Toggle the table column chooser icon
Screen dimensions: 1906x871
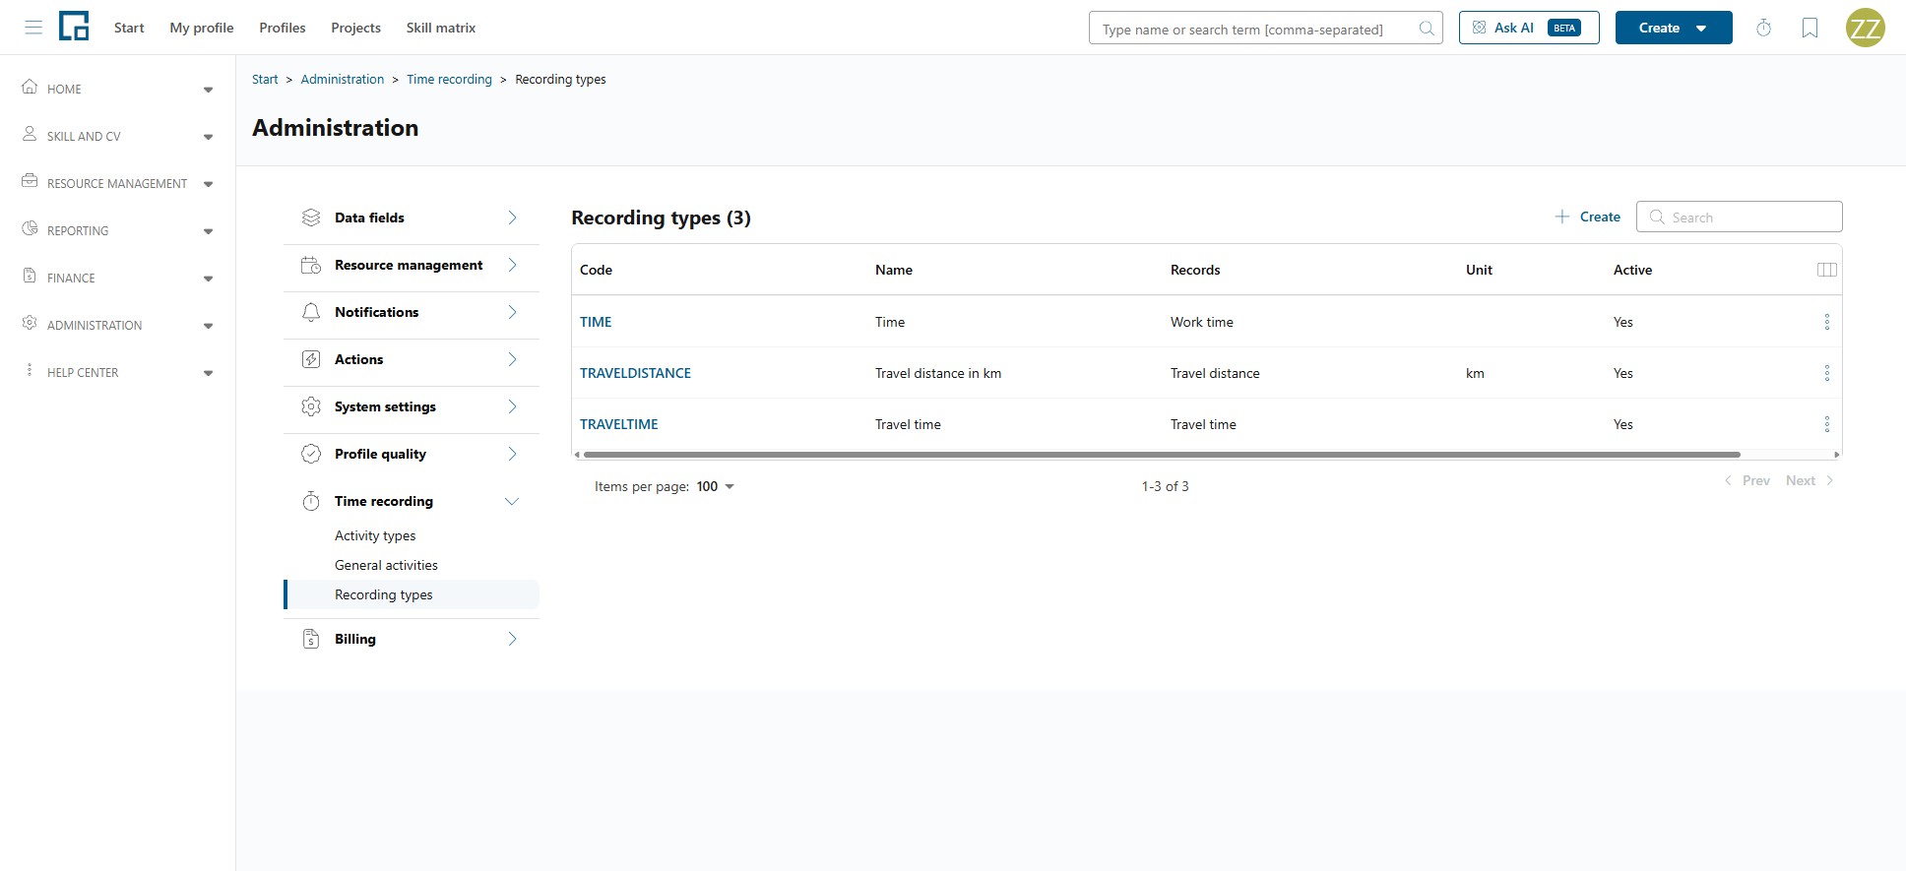click(x=1827, y=270)
